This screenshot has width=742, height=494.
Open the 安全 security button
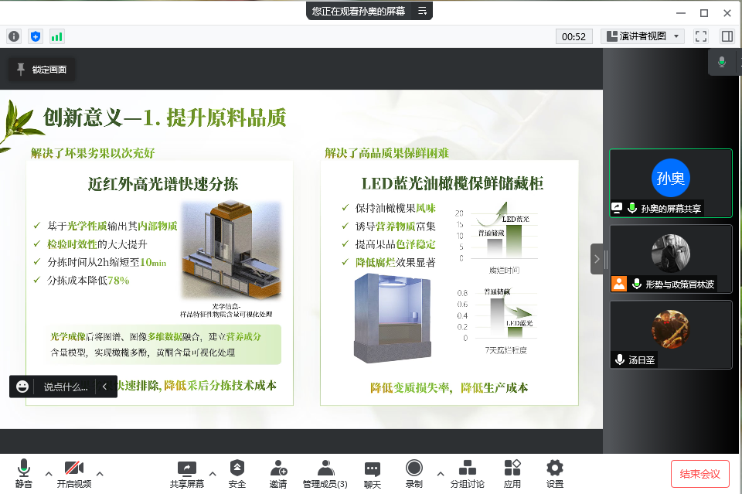(x=237, y=473)
